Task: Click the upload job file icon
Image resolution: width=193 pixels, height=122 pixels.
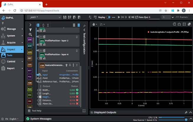Action: [x=74, y=17]
